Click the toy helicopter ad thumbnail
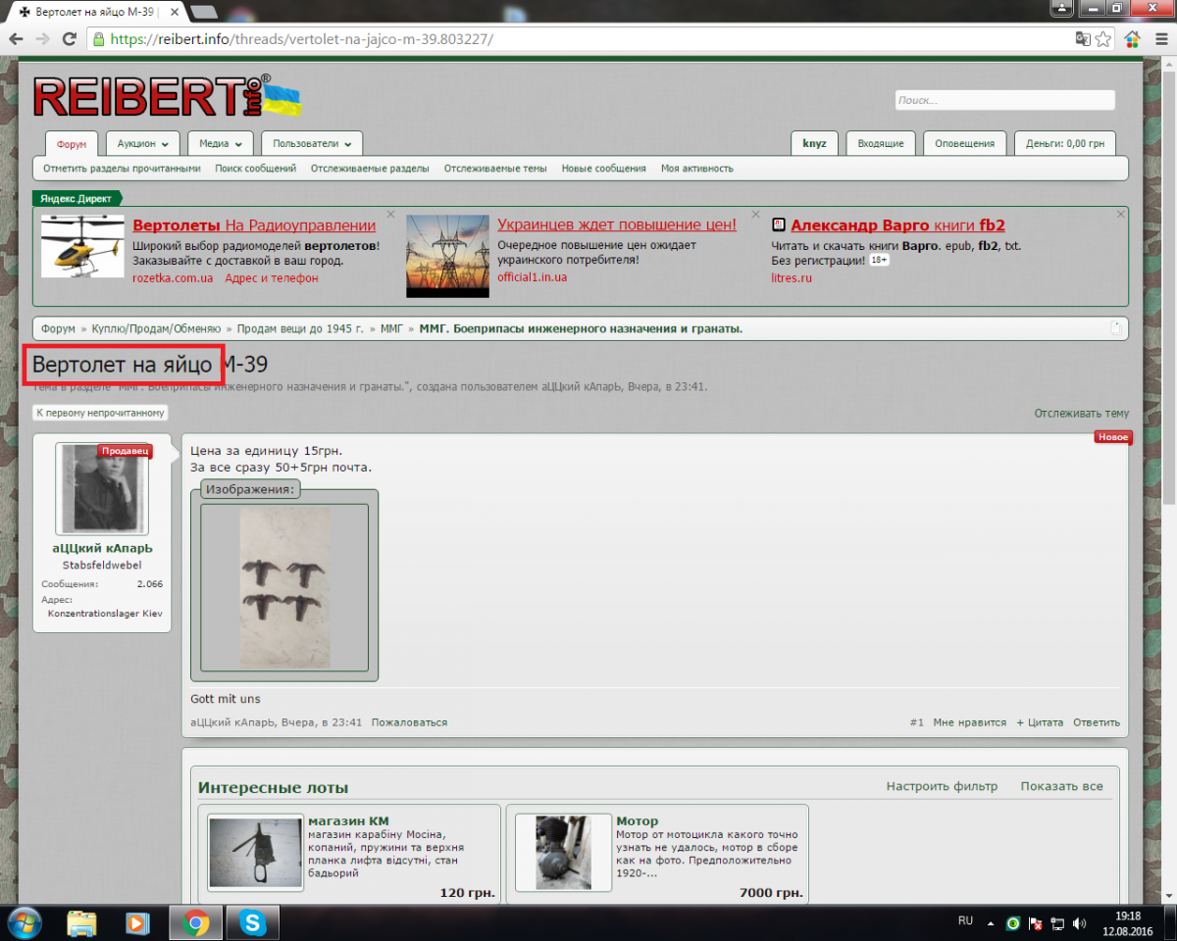 [x=82, y=246]
